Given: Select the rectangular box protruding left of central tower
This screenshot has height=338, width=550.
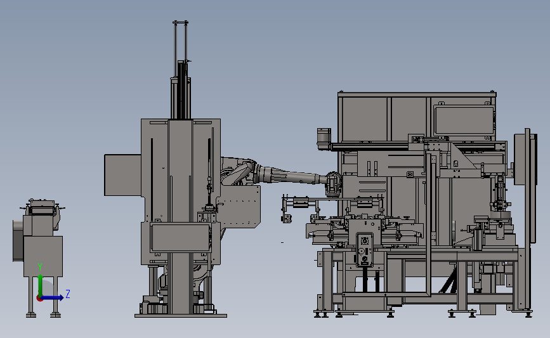Looking at the screenshot, I should coord(123,175).
